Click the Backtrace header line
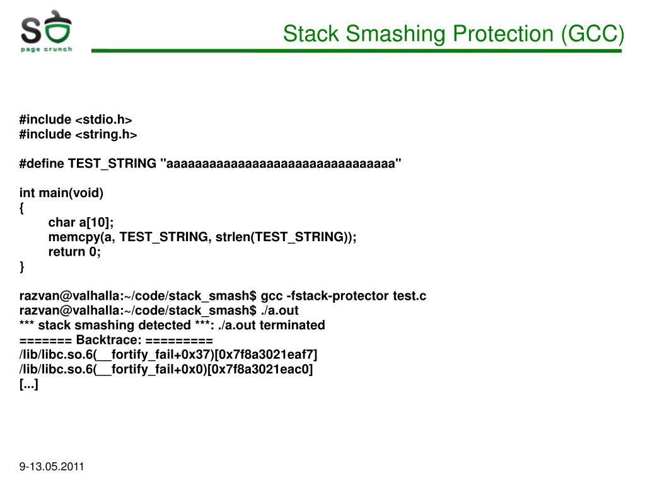645x483 pixels. click(116, 339)
